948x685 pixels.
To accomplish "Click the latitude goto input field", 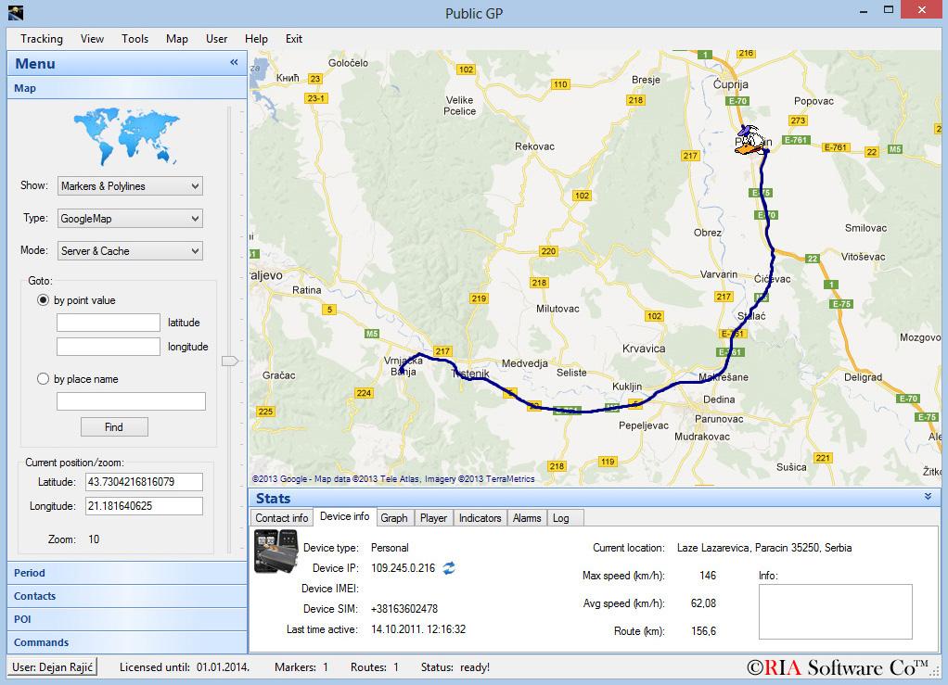I will 109,323.
